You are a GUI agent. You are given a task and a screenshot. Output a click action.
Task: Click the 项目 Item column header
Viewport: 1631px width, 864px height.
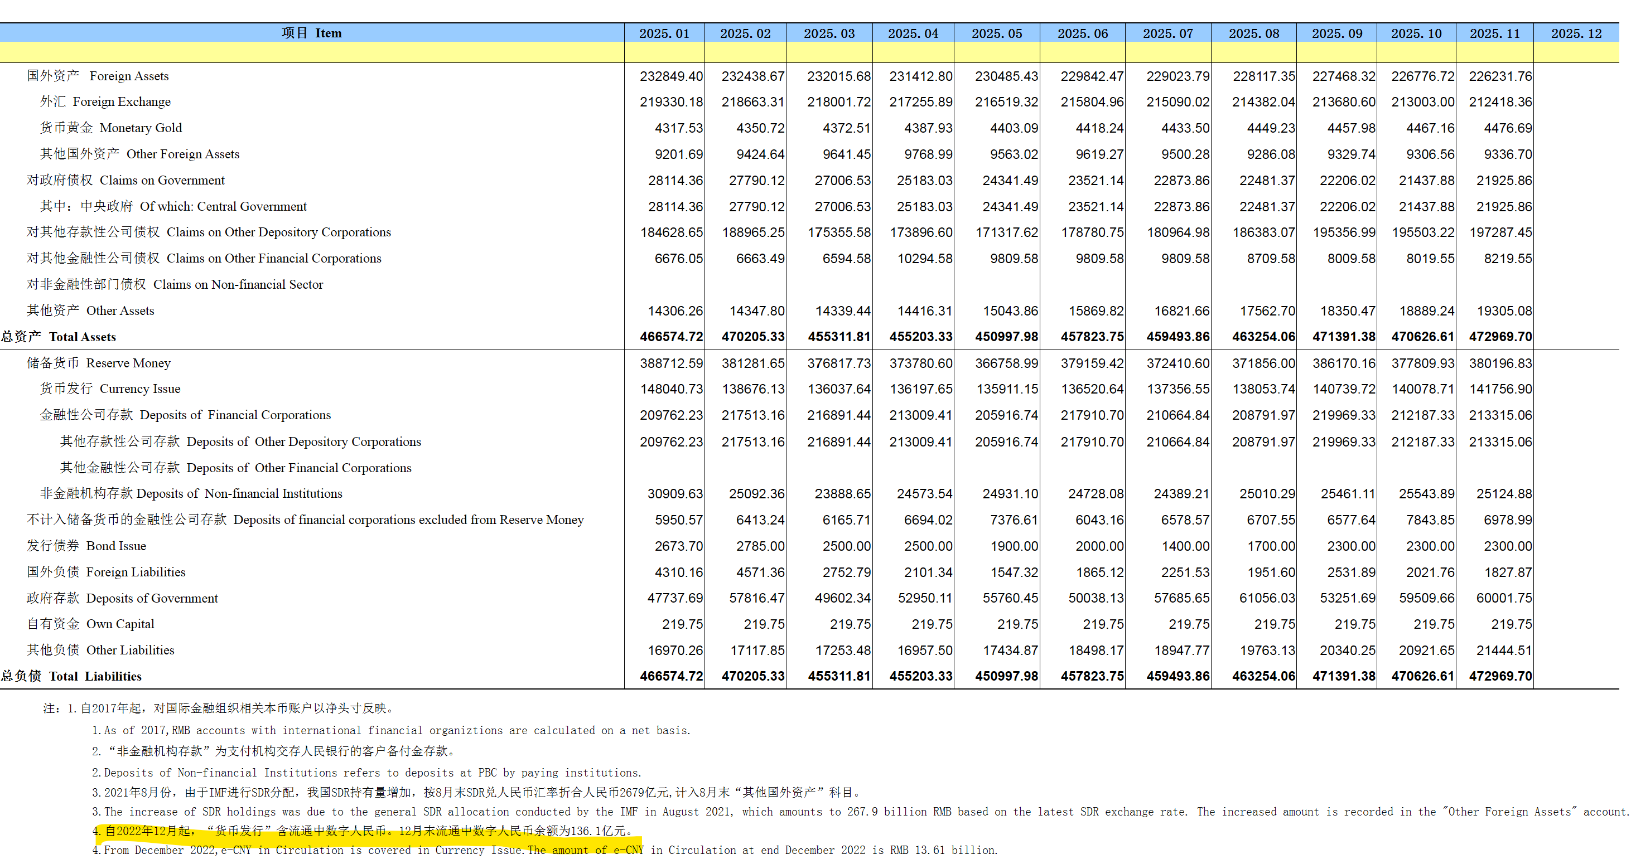tap(311, 33)
